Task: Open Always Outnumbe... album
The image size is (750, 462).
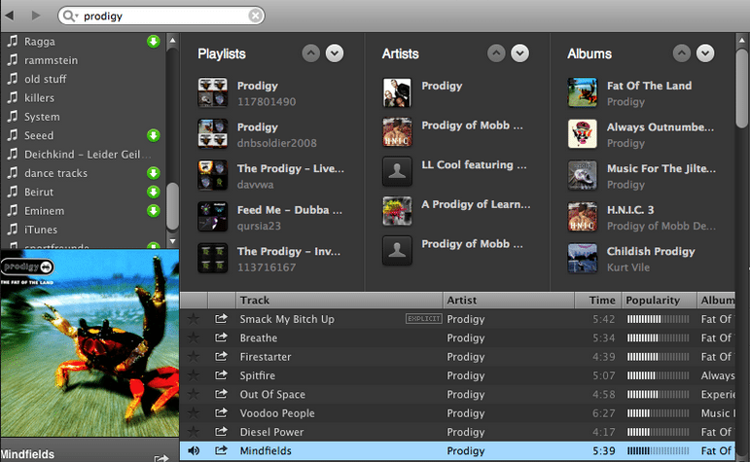Action: 661,127
